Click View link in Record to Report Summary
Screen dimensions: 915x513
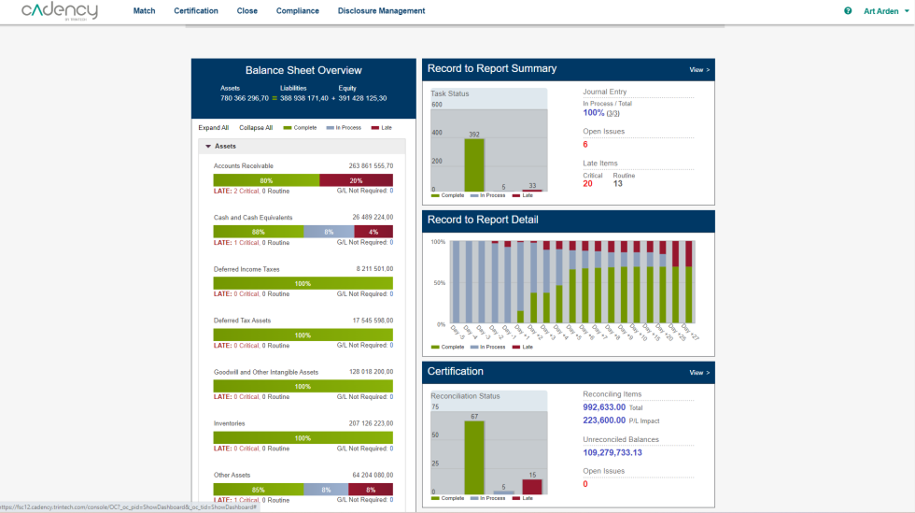pyautogui.click(x=699, y=69)
